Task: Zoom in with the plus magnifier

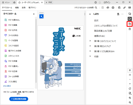Action: 130,98
